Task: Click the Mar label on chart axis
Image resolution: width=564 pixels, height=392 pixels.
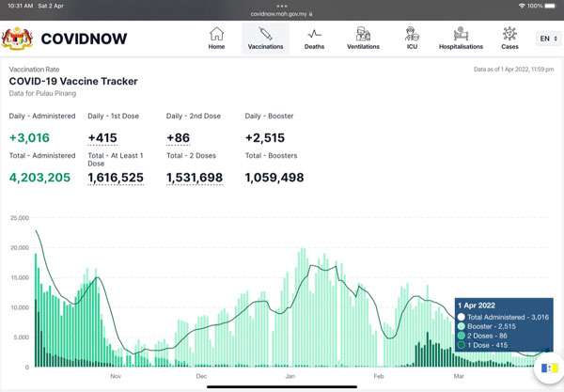Action: coord(459,376)
